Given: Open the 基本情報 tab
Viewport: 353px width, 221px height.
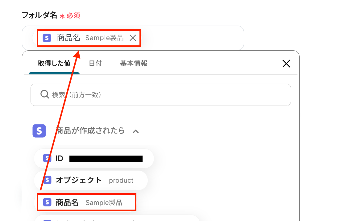Looking at the screenshot, I should (134, 63).
